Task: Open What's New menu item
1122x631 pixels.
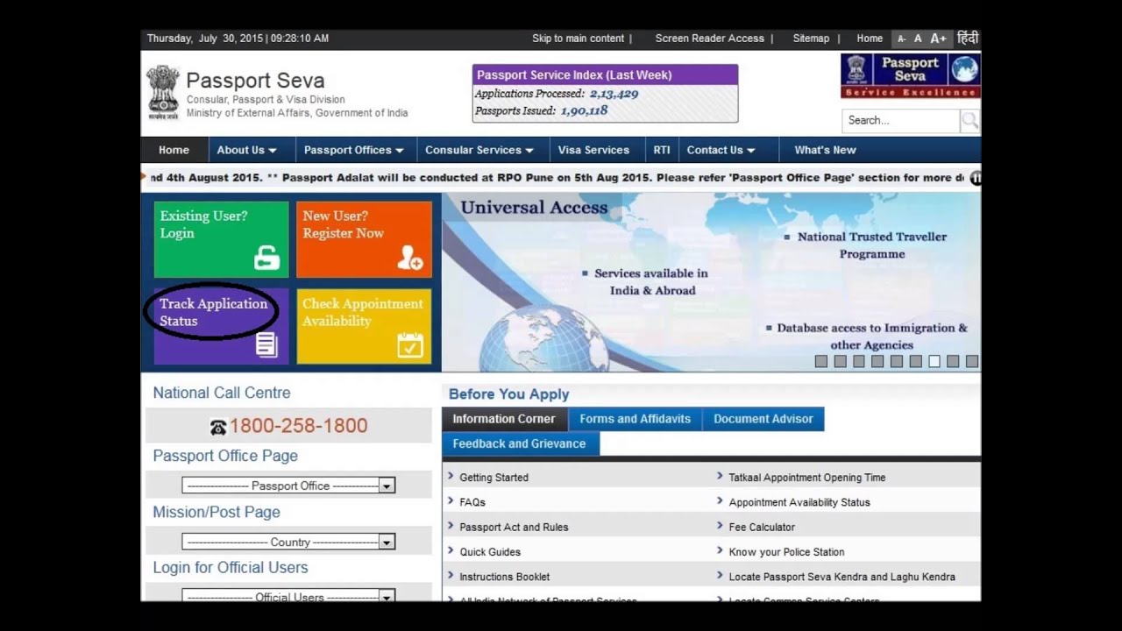Action: click(825, 150)
